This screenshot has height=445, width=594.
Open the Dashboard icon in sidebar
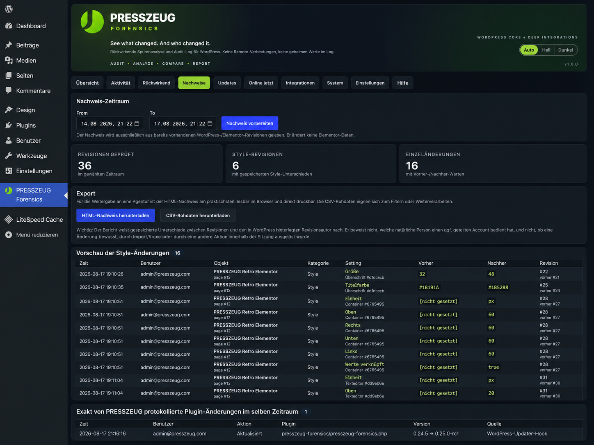click(9, 26)
